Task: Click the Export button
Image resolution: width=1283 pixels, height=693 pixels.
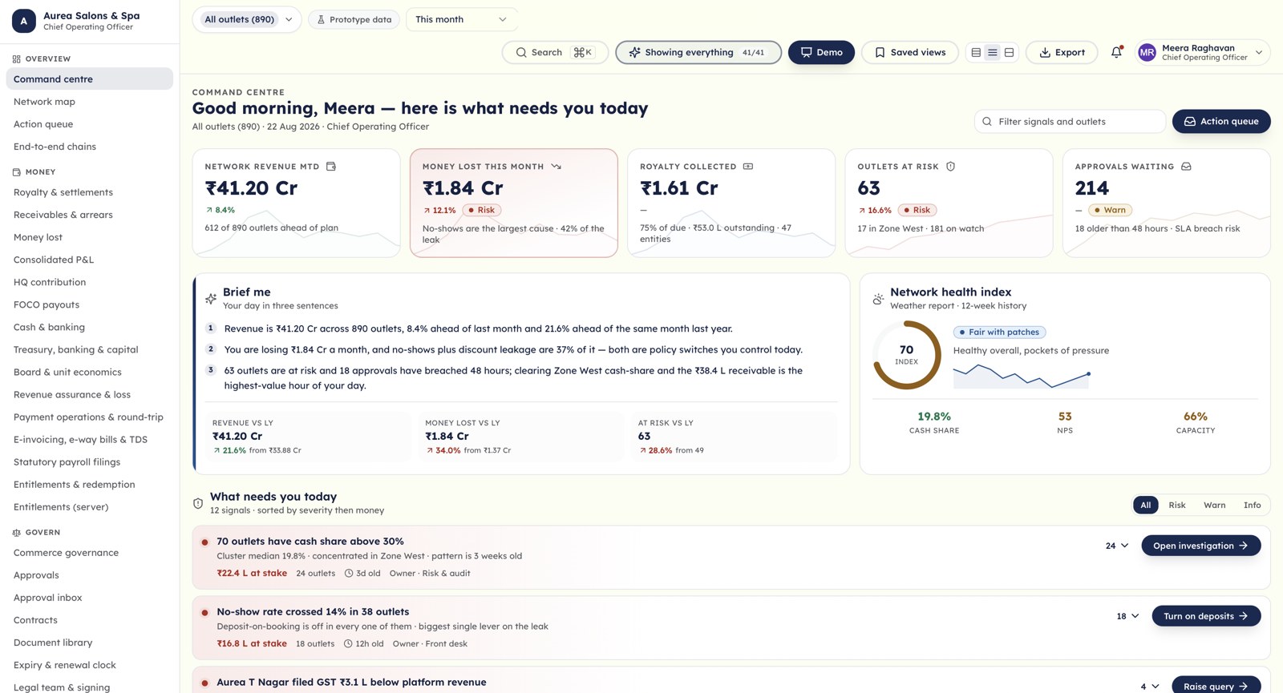Action: coord(1062,52)
